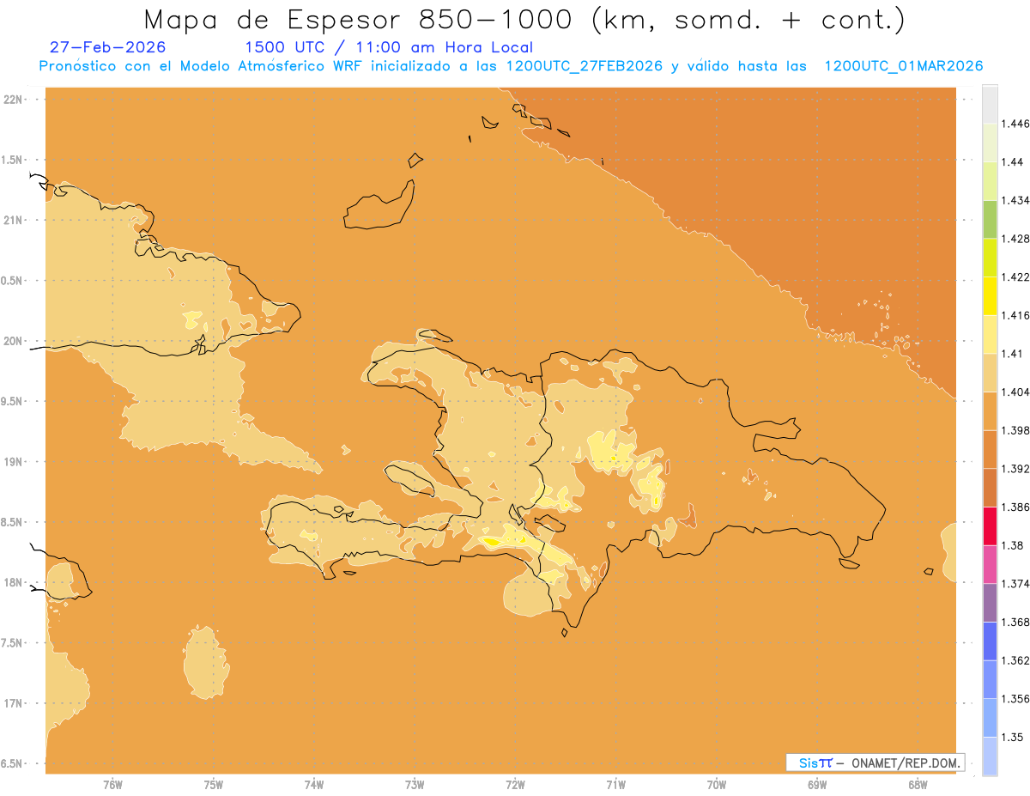Click the legend value '1.428'

tap(1015, 239)
